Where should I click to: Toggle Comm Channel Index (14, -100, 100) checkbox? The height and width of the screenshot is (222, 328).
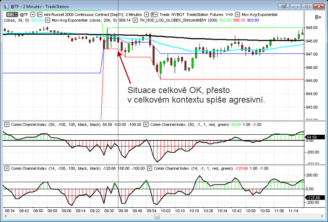click(x=7, y=168)
